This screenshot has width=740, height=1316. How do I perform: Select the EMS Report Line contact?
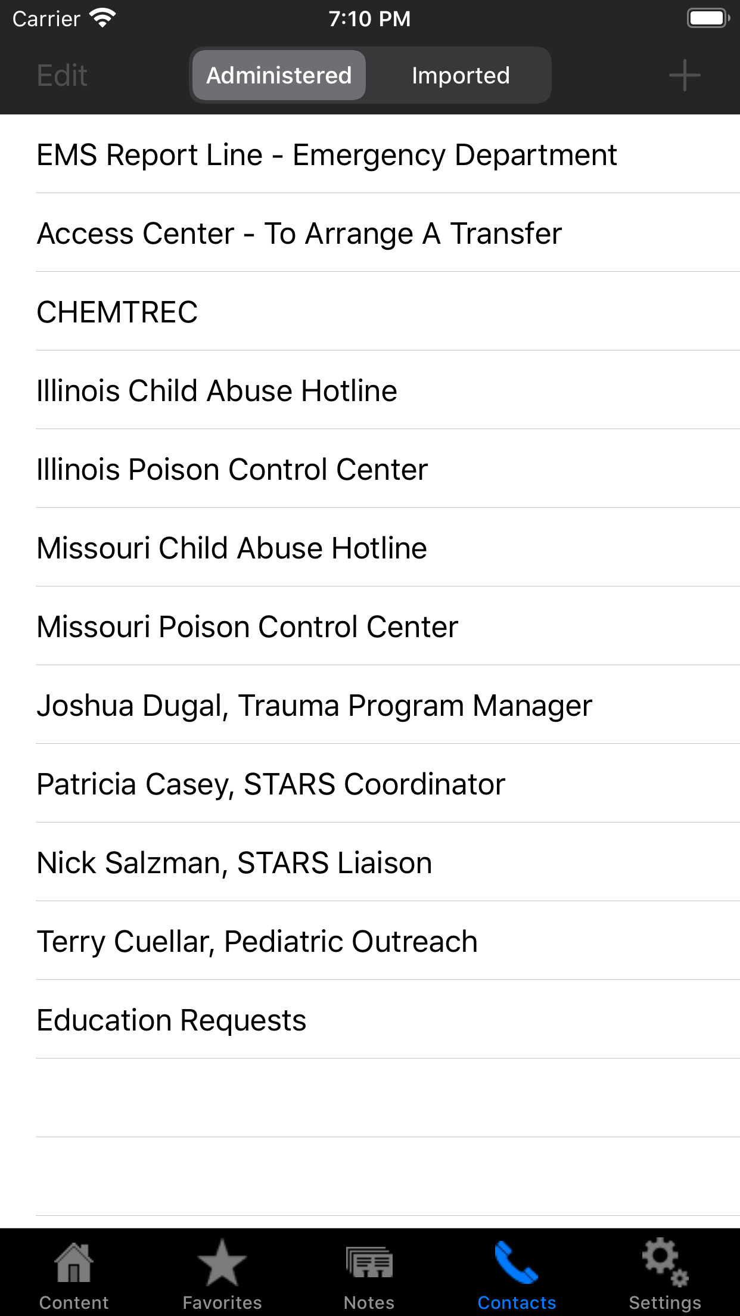point(369,154)
